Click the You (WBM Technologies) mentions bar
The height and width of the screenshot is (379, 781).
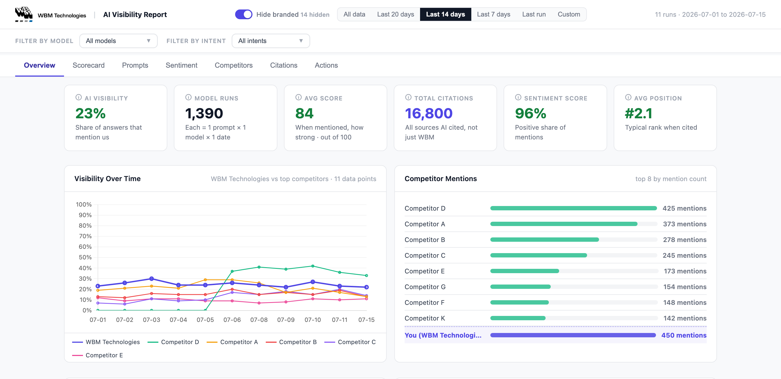[x=573, y=335]
